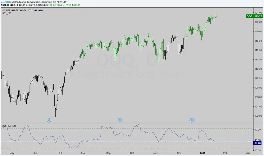
Task: Click the 116.00 price axis label
Action: pos(258,50)
